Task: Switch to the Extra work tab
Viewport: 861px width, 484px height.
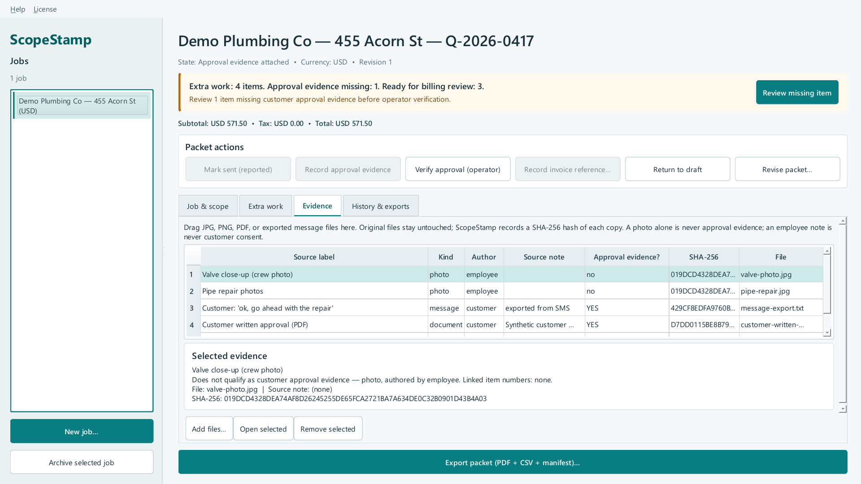Action: point(265,206)
